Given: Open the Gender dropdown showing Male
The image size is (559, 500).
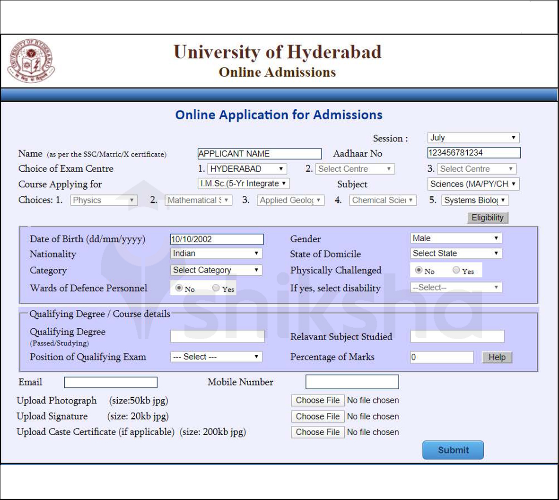Looking at the screenshot, I should coord(456,238).
